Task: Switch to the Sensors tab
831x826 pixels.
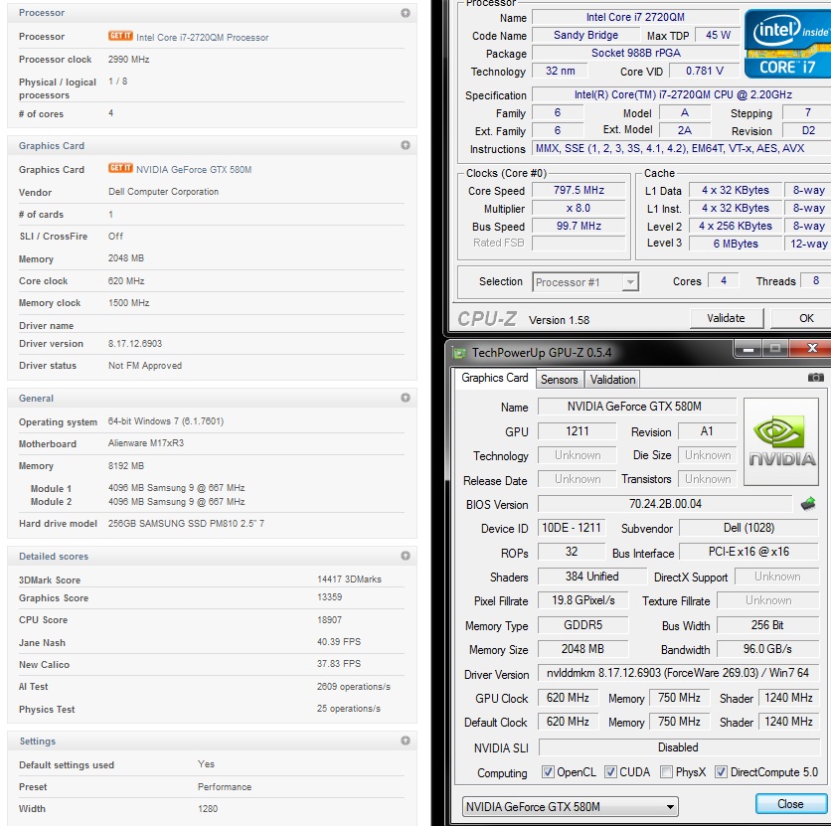Action: pyautogui.click(x=559, y=380)
